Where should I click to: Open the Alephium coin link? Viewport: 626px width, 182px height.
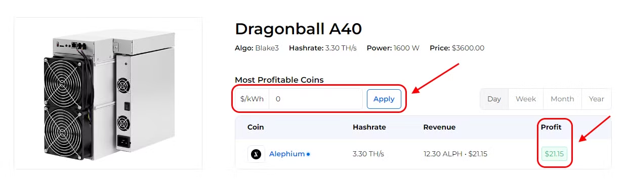pyautogui.click(x=287, y=154)
